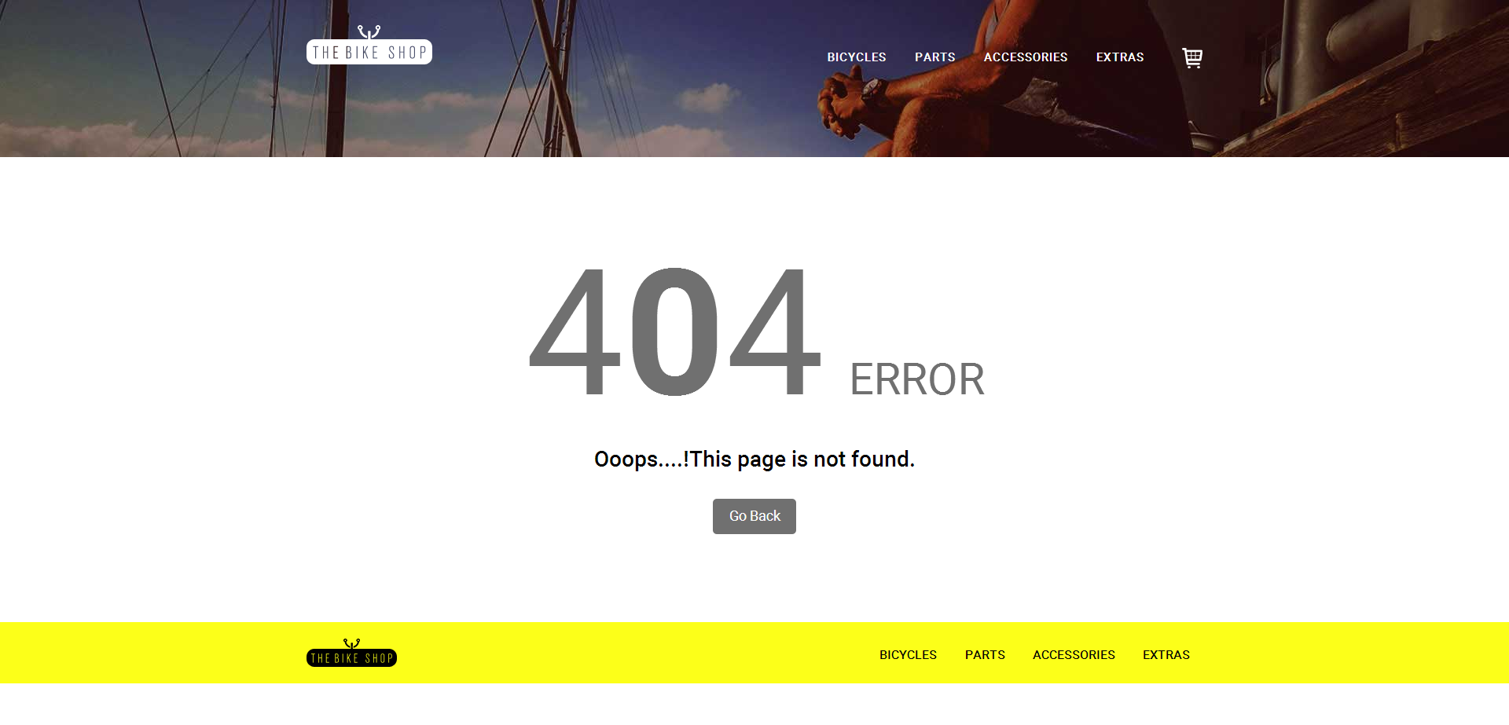Click the black footer Bike Shop logo
The height and width of the screenshot is (725, 1509).
[x=351, y=653]
